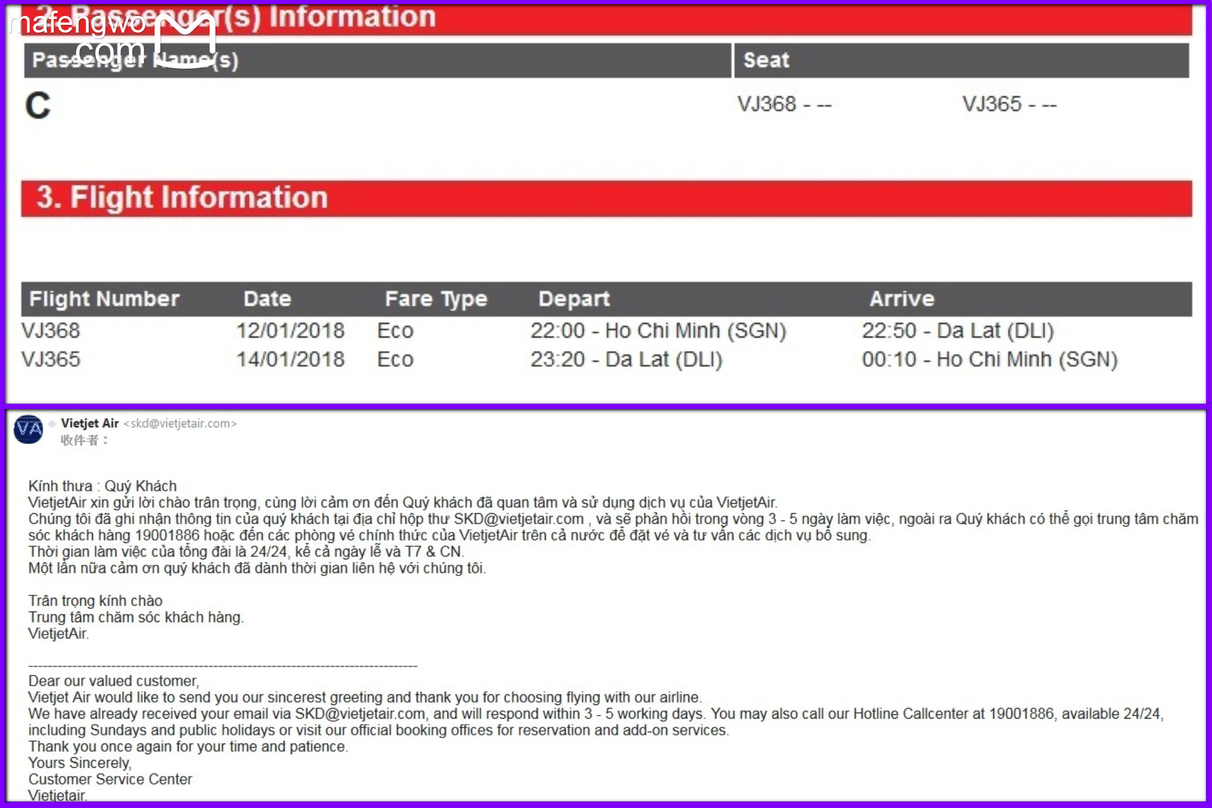Click departure 23:20 - Da Lat (DLI)
Viewport: 1212px width, 808px height.
click(626, 360)
